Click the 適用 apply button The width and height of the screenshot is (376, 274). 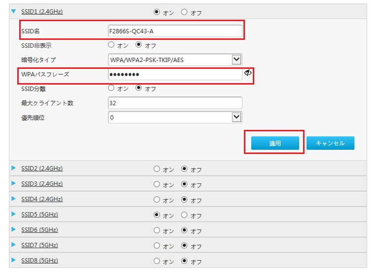point(275,143)
